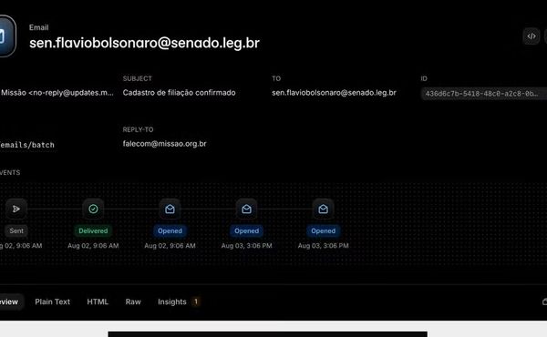Open the Raw tab
547x337 pixels.
pyautogui.click(x=133, y=301)
